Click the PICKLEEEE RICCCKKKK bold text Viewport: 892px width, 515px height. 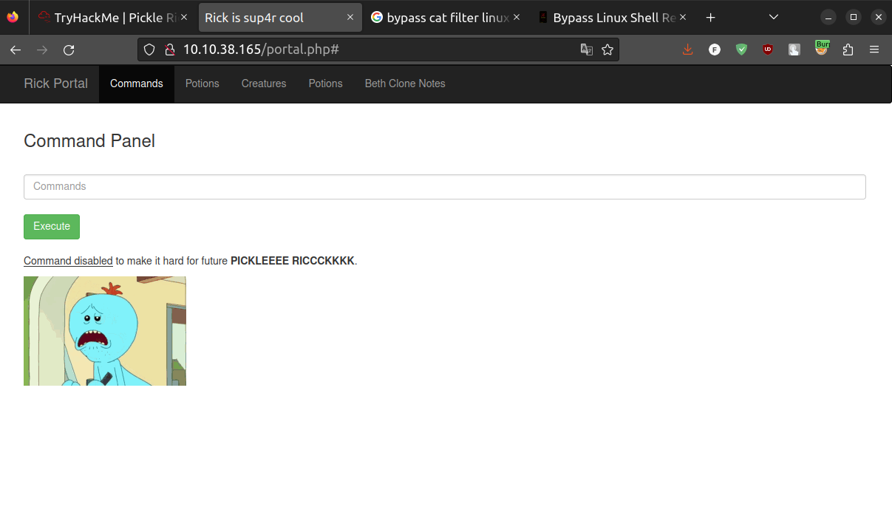[x=293, y=261]
